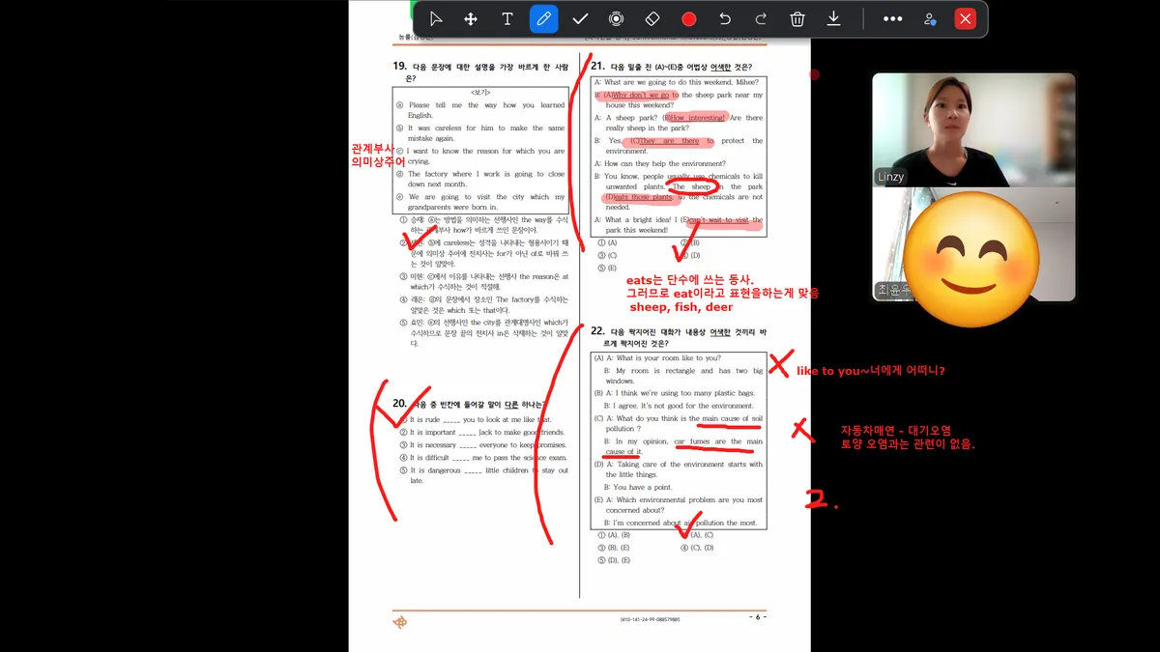The height and width of the screenshot is (652, 1160).
Task: Select the Text annotation tool
Action: tap(507, 19)
